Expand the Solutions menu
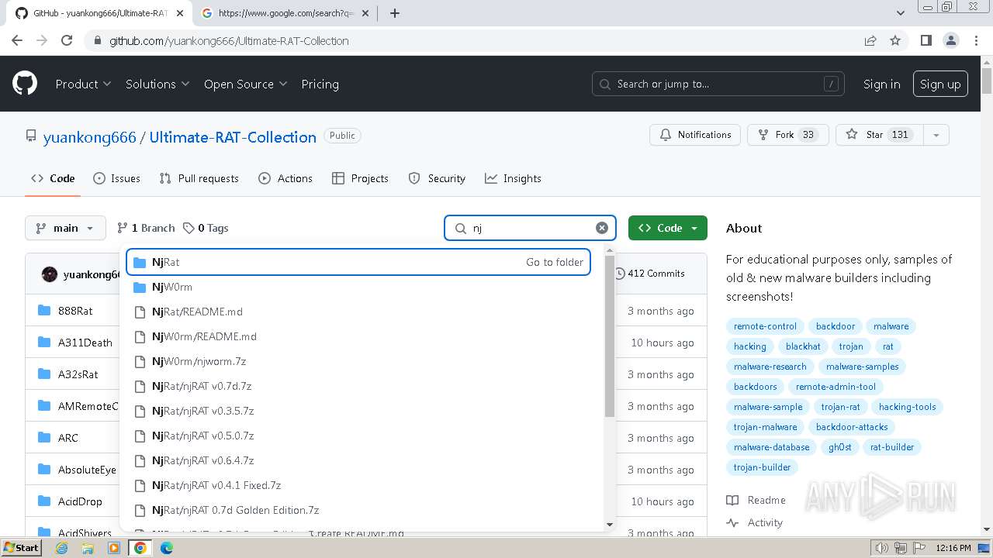Image resolution: width=993 pixels, height=558 pixels. [x=157, y=84]
